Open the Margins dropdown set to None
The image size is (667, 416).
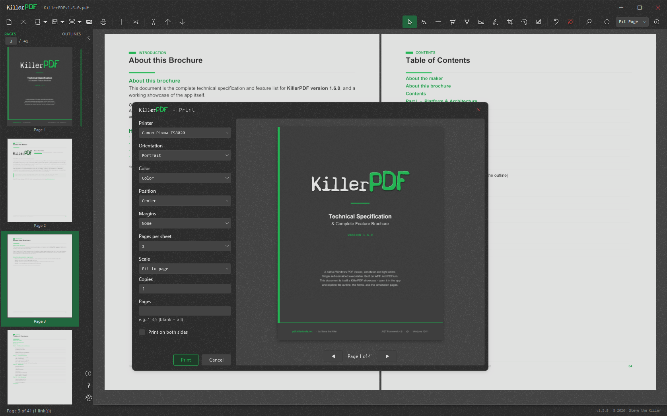(x=185, y=223)
